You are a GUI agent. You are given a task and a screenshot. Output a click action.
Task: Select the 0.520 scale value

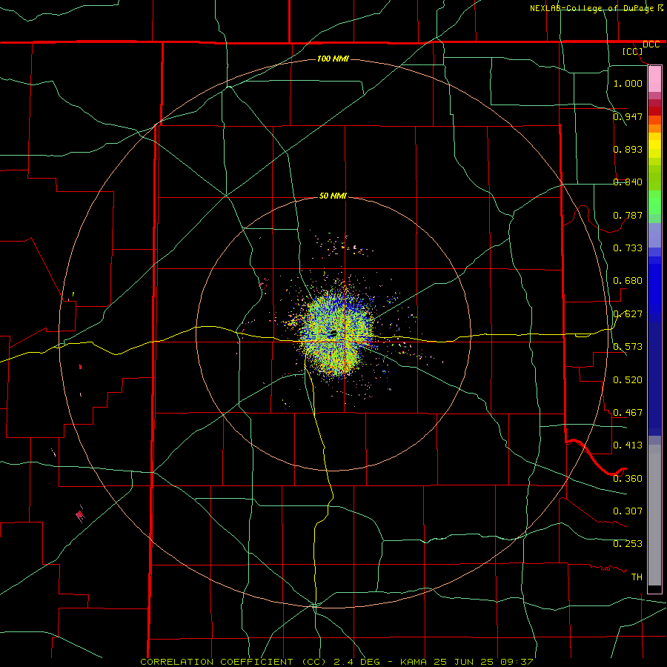pos(628,380)
